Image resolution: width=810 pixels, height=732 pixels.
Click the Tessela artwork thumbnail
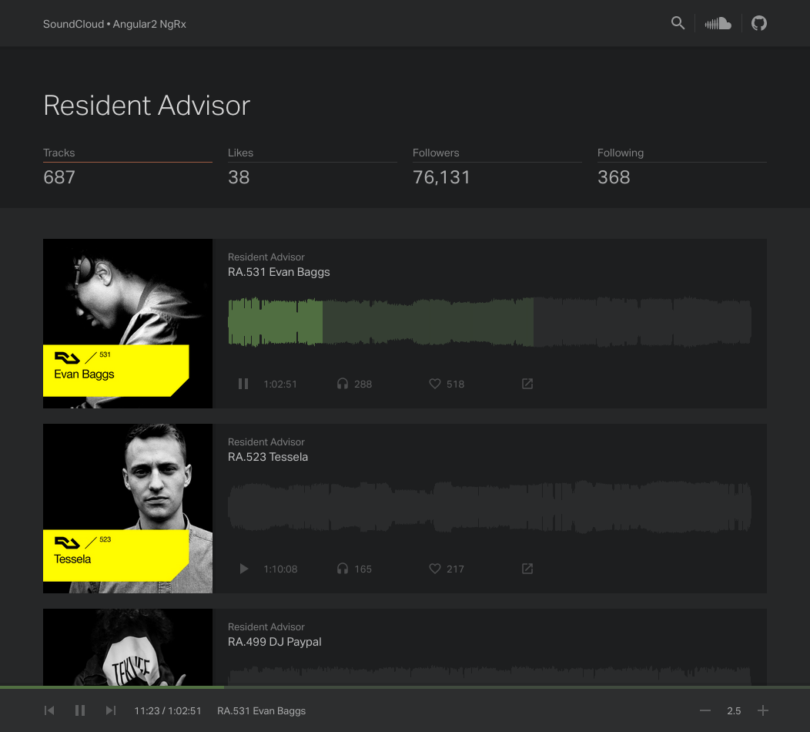coord(128,509)
